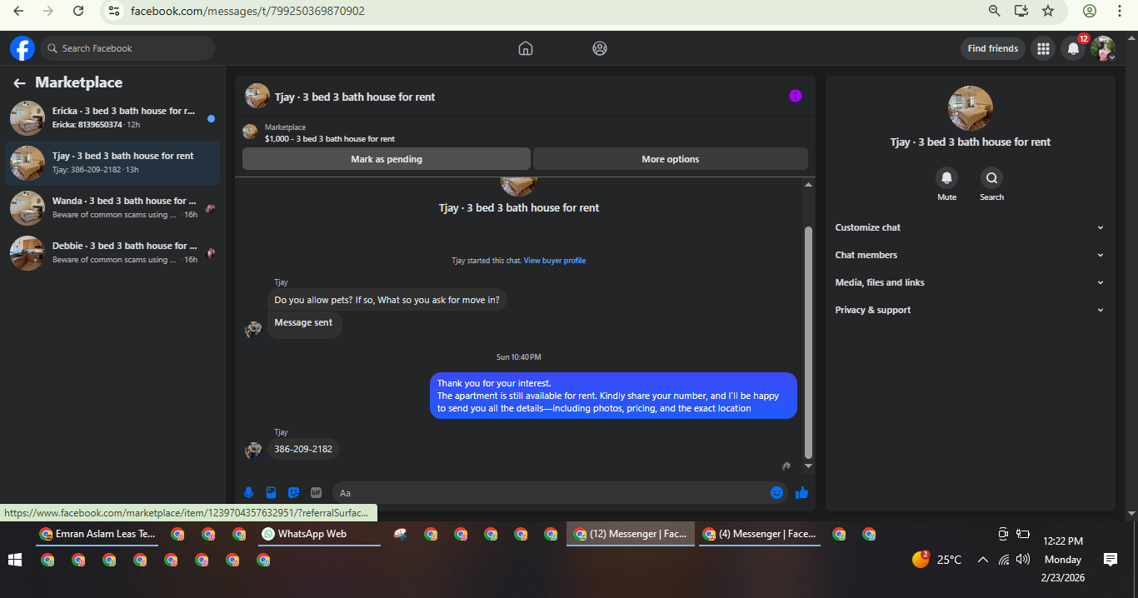Open Debbie conversation in list
The width and height of the screenshot is (1138, 598).
click(112, 253)
